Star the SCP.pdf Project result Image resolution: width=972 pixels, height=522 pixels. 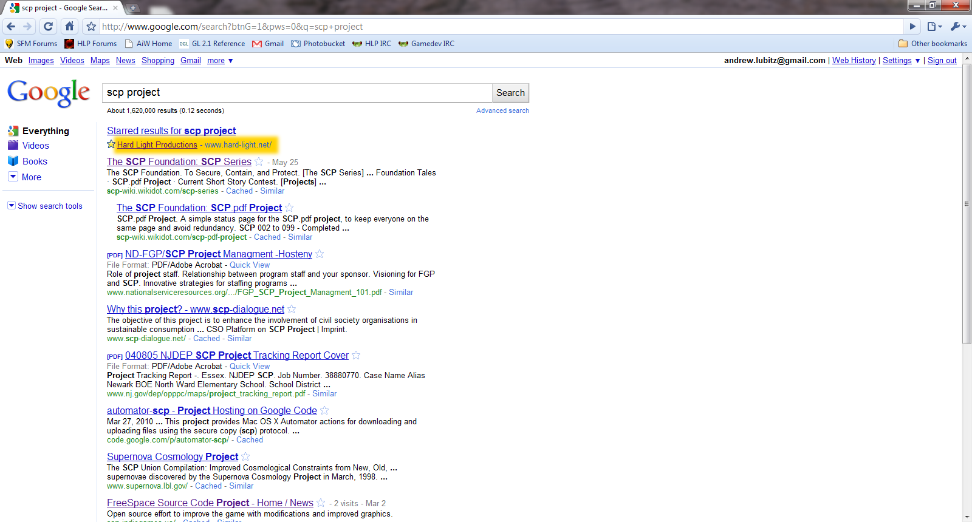coord(289,208)
